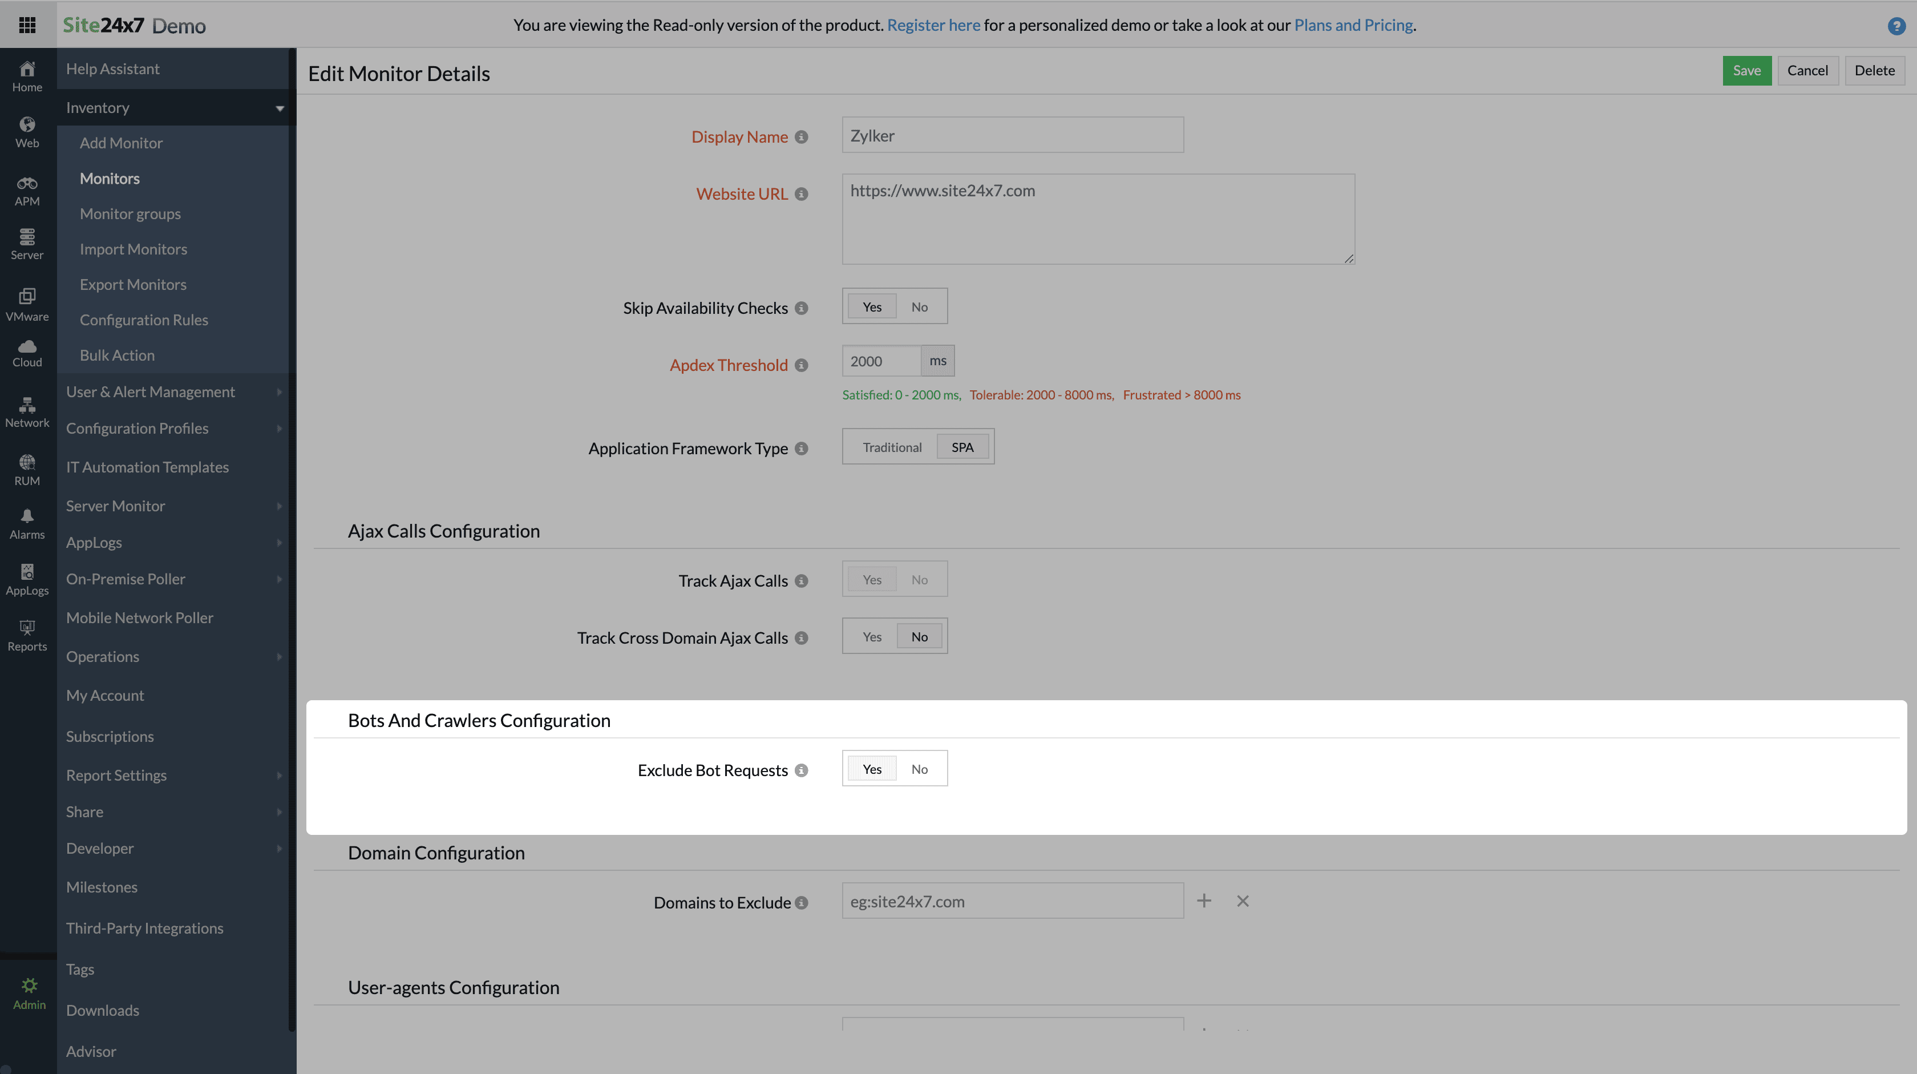The width and height of the screenshot is (1917, 1074).
Task: Open the Server monitoring section
Action: coord(27,243)
